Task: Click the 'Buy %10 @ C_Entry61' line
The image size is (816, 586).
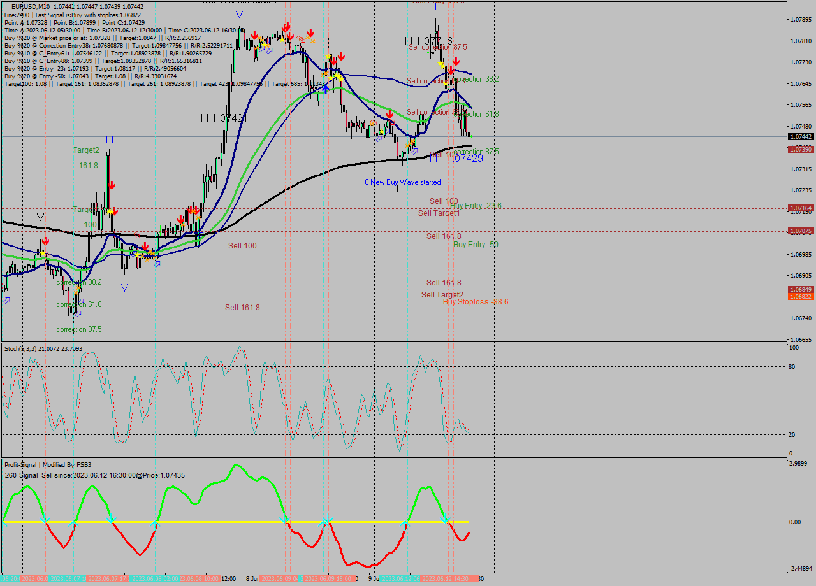Action: 108,53
